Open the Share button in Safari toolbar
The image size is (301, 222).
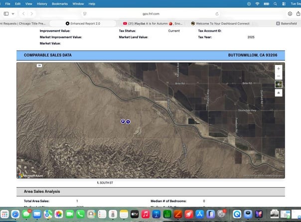[x=298, y=13]
